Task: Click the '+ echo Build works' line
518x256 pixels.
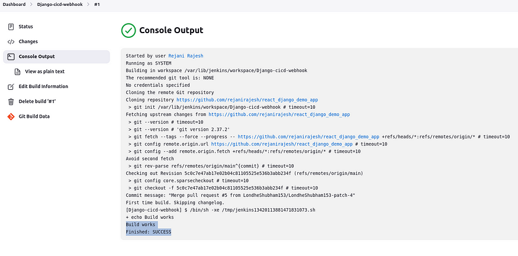Action: pos(150,218)
